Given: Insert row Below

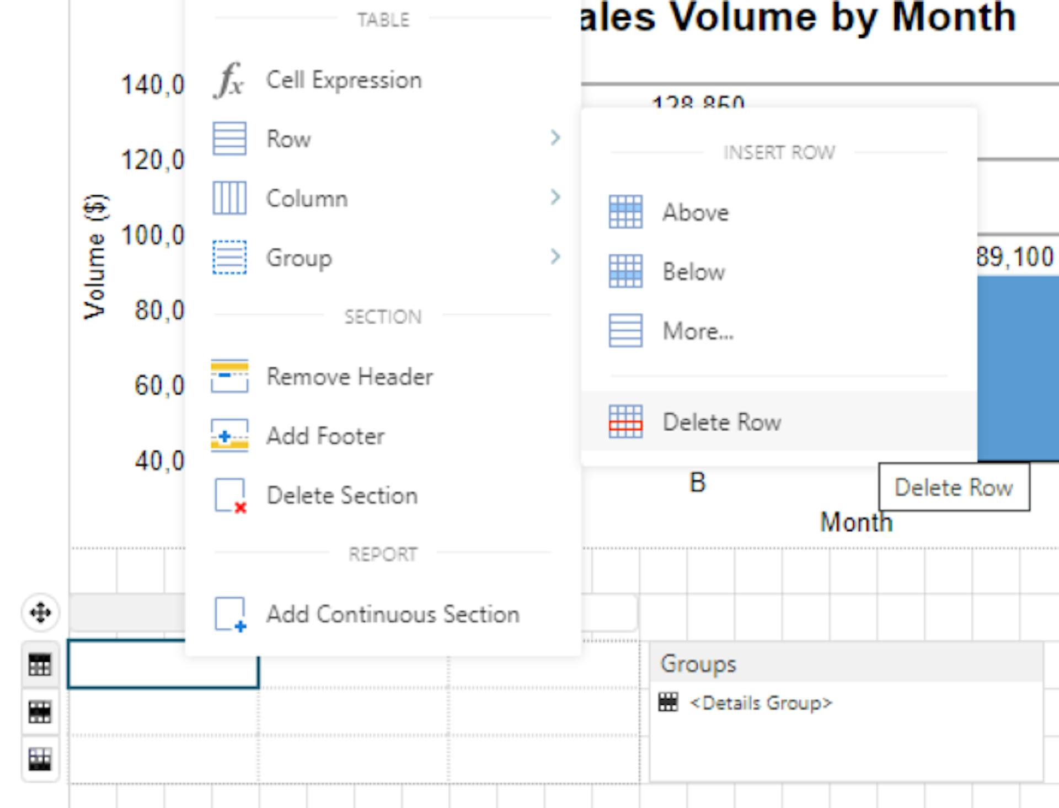Looking at the screenshot, I should (x=693, y=272).
